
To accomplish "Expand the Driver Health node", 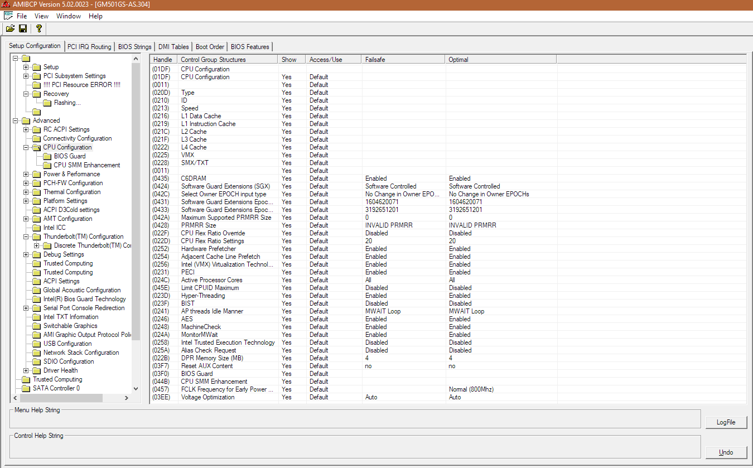I will point(26,370).
